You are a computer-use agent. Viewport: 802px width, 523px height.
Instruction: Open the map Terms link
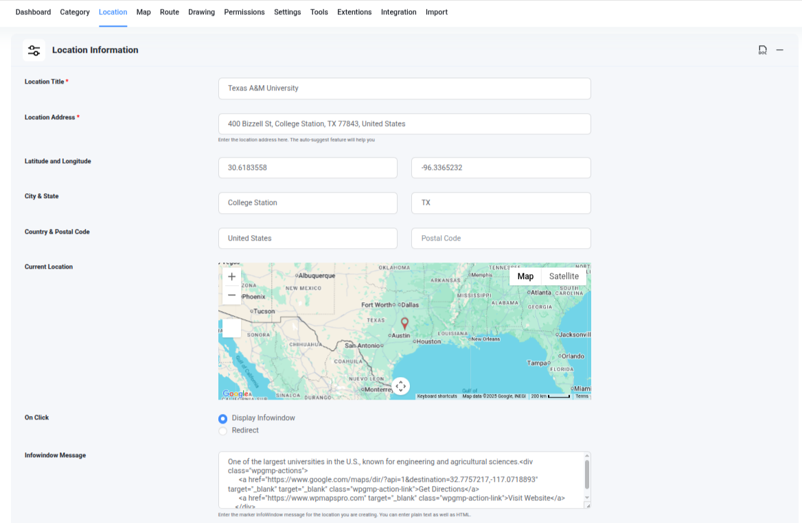(x=582, y=395)
